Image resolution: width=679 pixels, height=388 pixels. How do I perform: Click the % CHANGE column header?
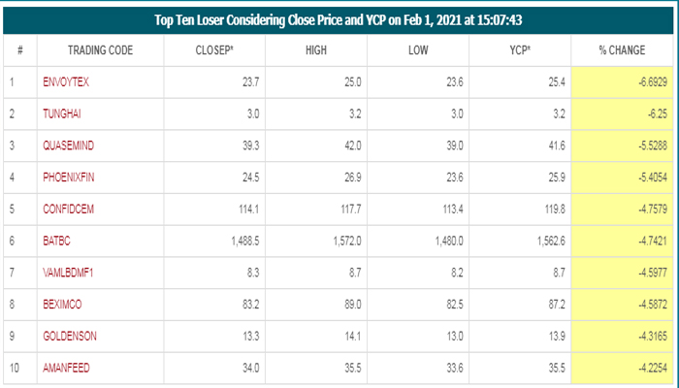[x=626, y=50]
